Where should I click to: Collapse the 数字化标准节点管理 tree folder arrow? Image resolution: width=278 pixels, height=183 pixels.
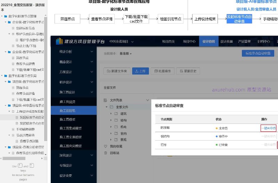pos(2,16)
